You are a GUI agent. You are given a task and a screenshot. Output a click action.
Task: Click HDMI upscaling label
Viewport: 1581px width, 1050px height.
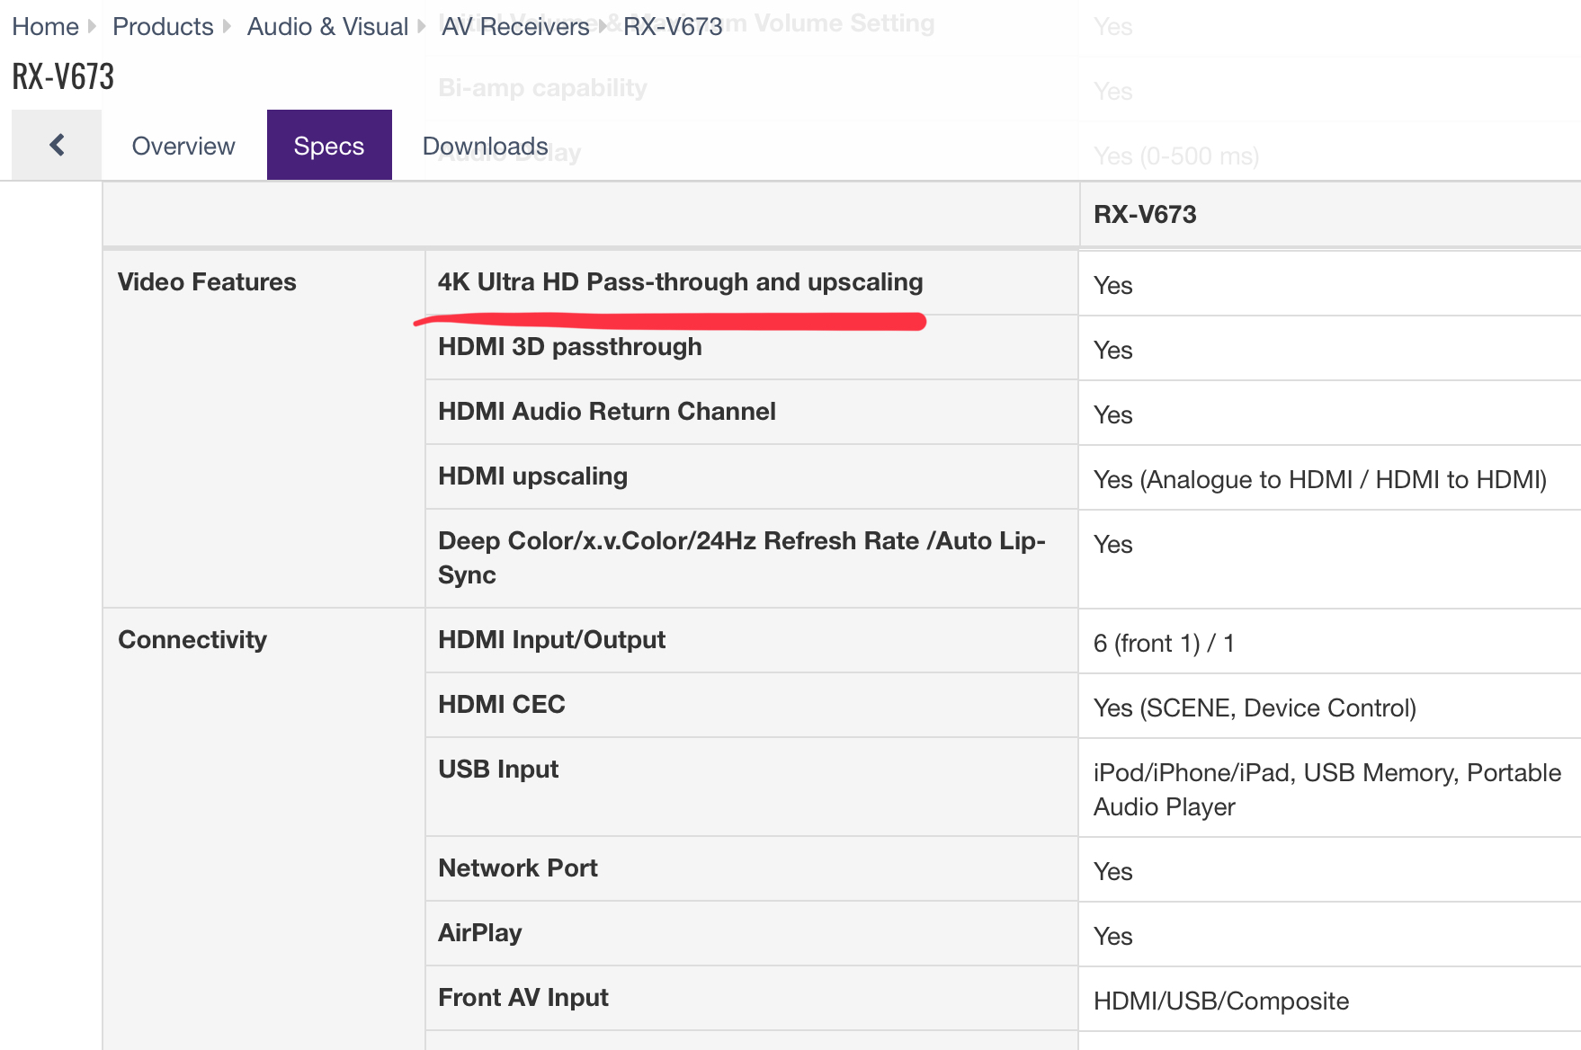[x=533, y=476]
